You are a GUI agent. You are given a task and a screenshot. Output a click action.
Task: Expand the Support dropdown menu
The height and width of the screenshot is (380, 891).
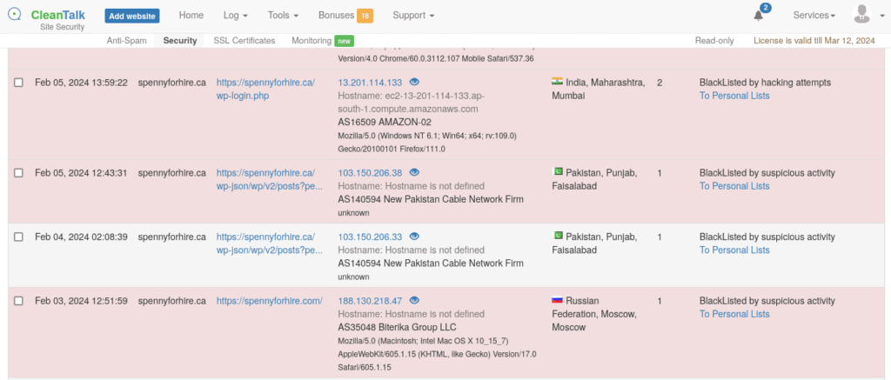[413, 16]
